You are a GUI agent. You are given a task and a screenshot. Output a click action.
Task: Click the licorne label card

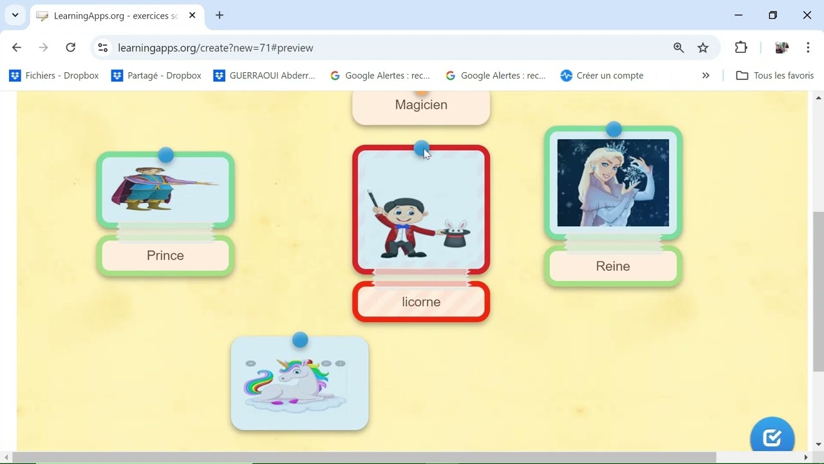click(x=421, y=302)
